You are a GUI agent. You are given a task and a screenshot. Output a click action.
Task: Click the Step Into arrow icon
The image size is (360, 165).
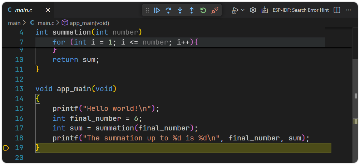180,10
